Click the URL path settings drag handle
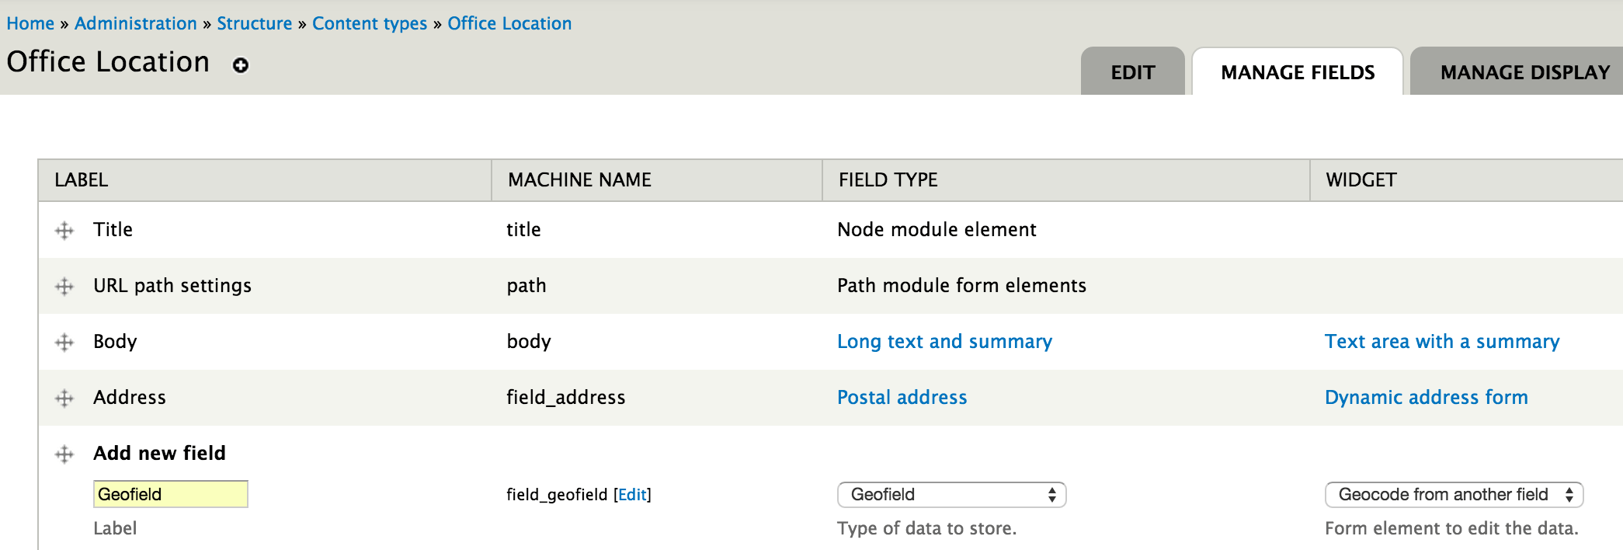This screenshot has width=1623, height=550. click(64, 287)
